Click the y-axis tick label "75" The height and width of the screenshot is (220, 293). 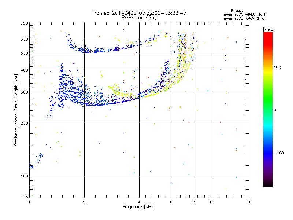click(26, 197)
